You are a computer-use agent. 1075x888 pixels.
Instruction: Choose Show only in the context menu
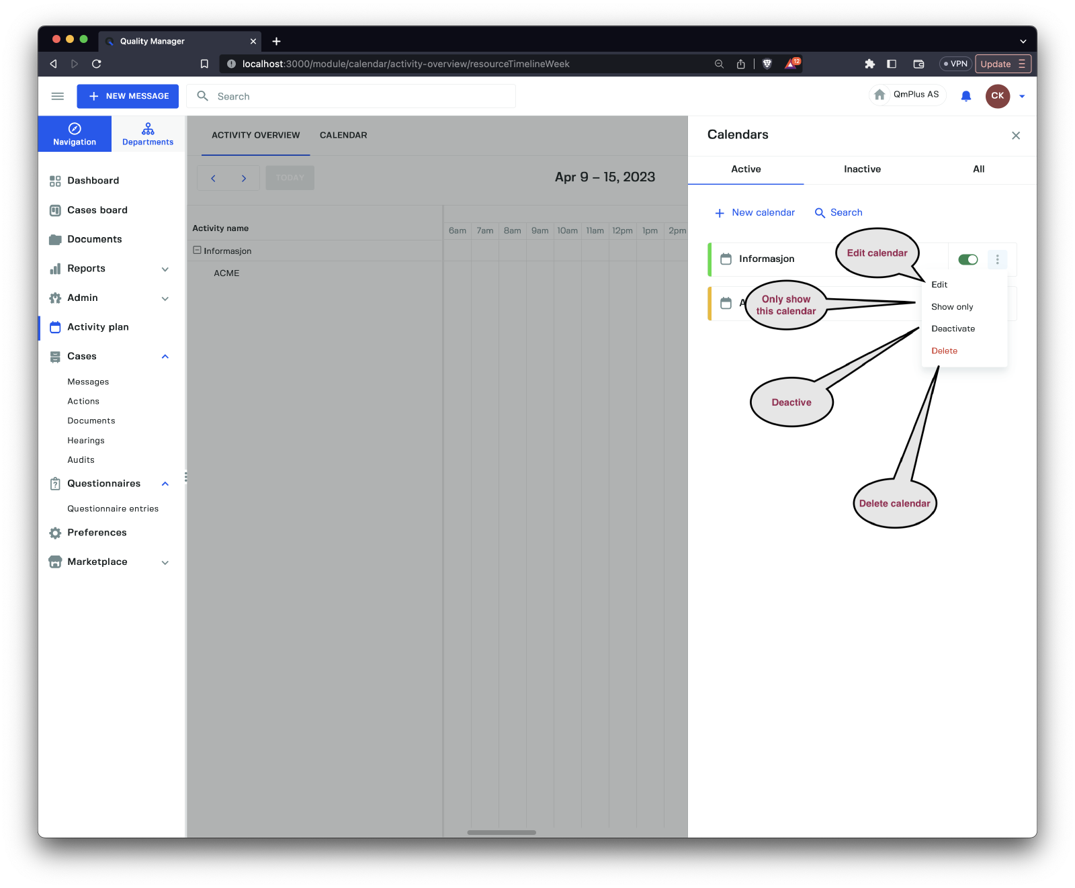tap(951, 307)
